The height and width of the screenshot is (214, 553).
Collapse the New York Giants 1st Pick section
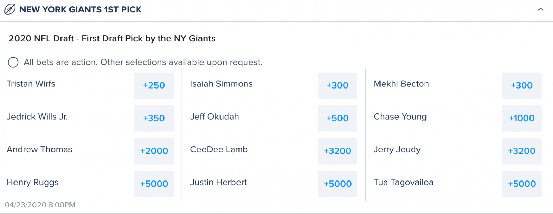(541, 9)
